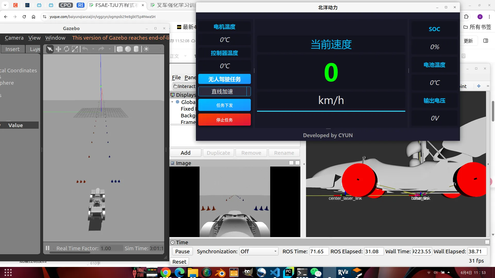Click the Time panel corner button
The height and width of the screenshot is (278, 495).
[487, 242]
